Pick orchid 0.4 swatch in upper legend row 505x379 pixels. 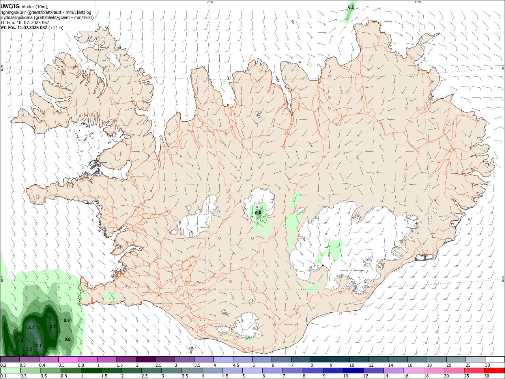pos(49,359)
